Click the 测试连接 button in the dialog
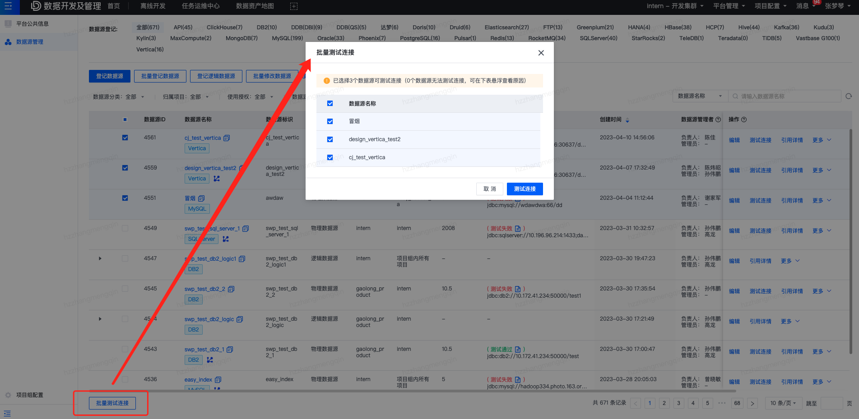This screenshot has width=859, height=419. click(x=525, y=189)
